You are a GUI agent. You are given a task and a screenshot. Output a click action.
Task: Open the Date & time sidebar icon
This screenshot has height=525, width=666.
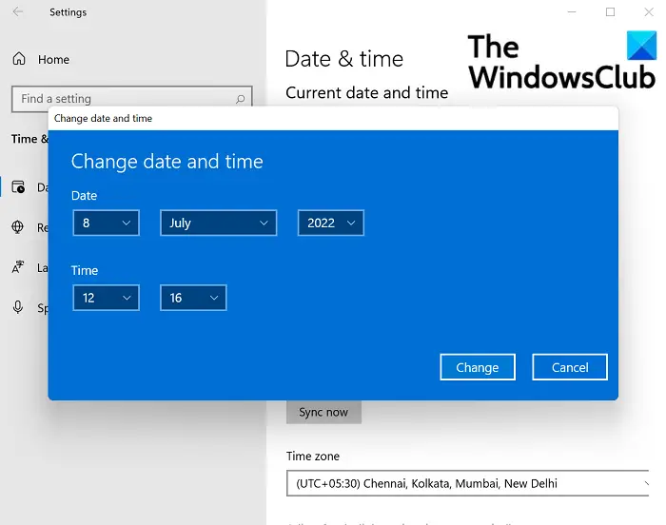18,187
